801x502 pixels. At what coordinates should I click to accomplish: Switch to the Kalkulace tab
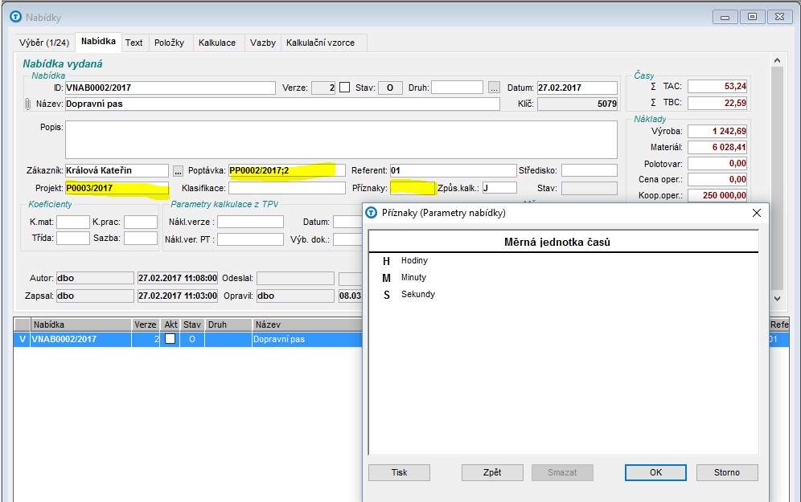click(217, 43)
